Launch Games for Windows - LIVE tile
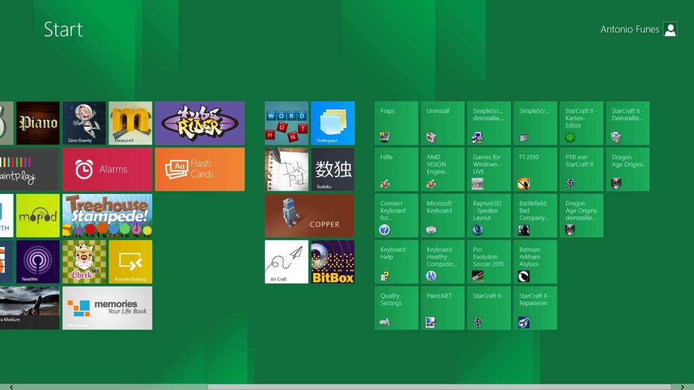Image resolution: width=694 pixels, height=390 pixels. point(489,169)
